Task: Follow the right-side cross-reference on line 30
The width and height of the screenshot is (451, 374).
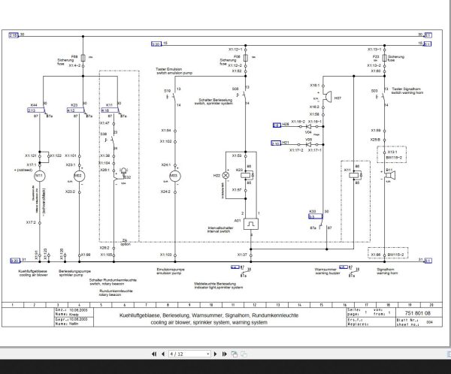Action: coord(428,35)
